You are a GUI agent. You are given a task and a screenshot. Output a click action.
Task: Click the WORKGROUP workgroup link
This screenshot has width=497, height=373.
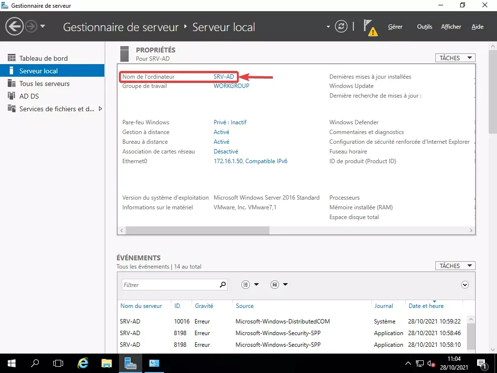tap(232, 86)
